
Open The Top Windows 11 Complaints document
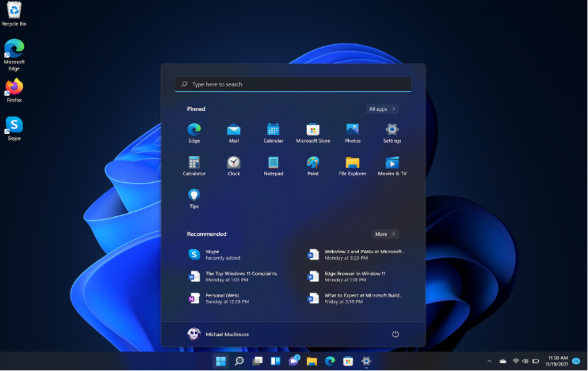point(232,277)
